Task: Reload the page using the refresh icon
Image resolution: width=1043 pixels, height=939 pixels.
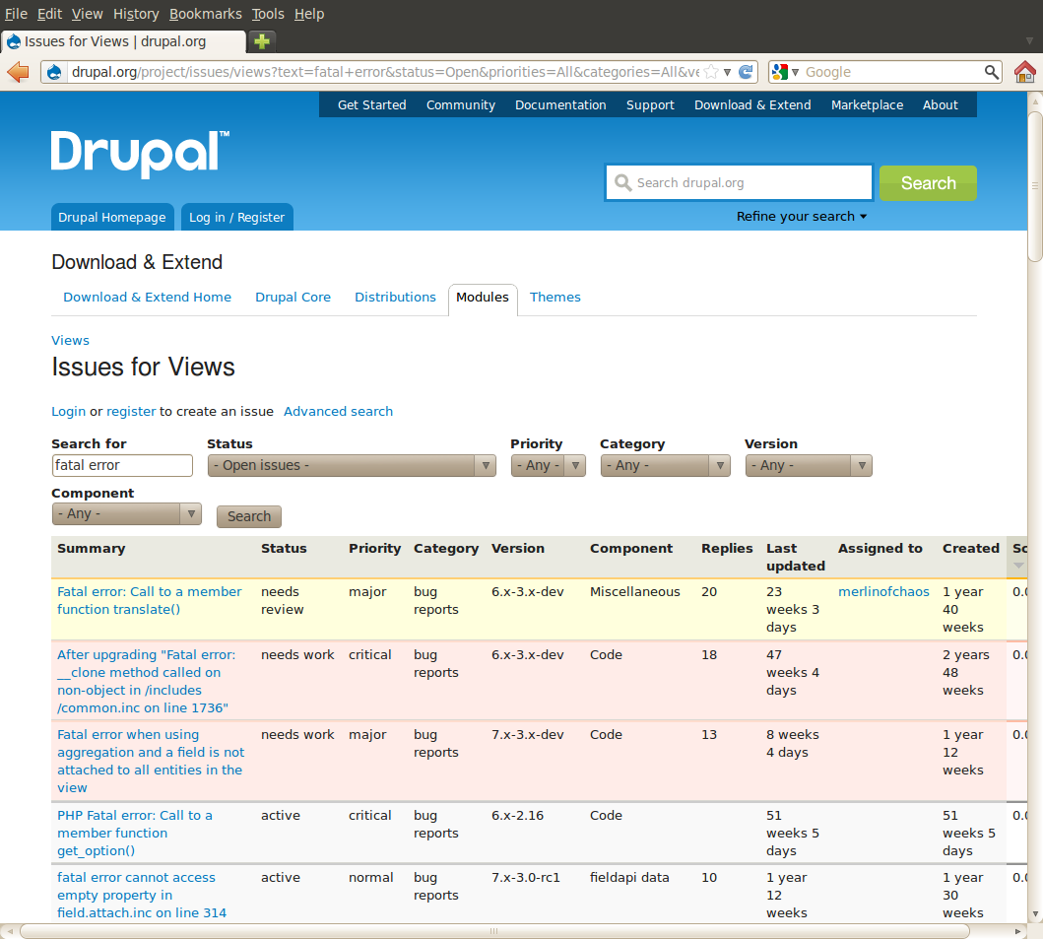Action: point(747,72)
